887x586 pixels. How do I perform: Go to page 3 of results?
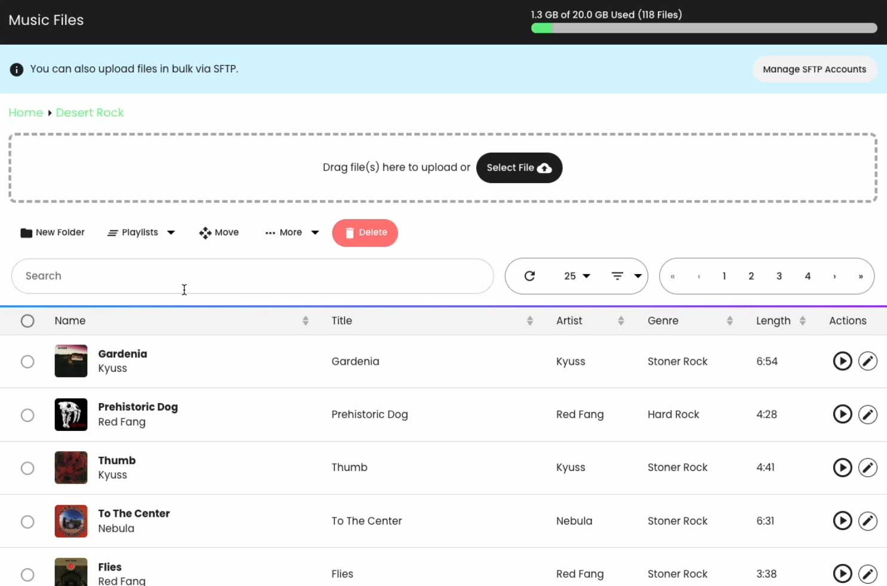tap(779, 276)
